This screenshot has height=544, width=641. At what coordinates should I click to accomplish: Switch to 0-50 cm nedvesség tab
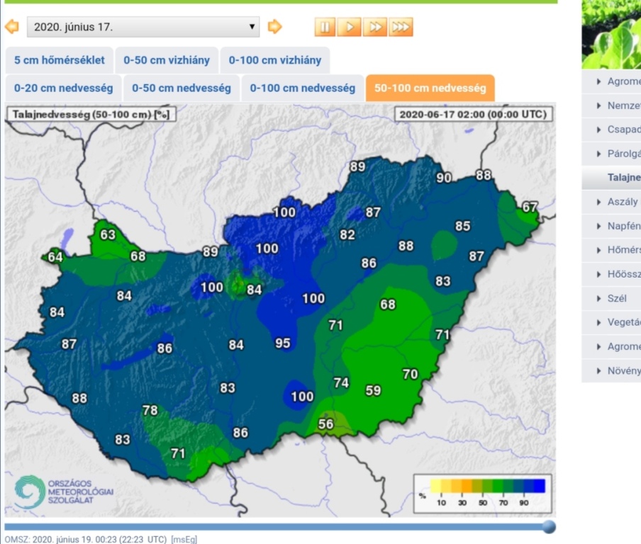pos(182,89)
